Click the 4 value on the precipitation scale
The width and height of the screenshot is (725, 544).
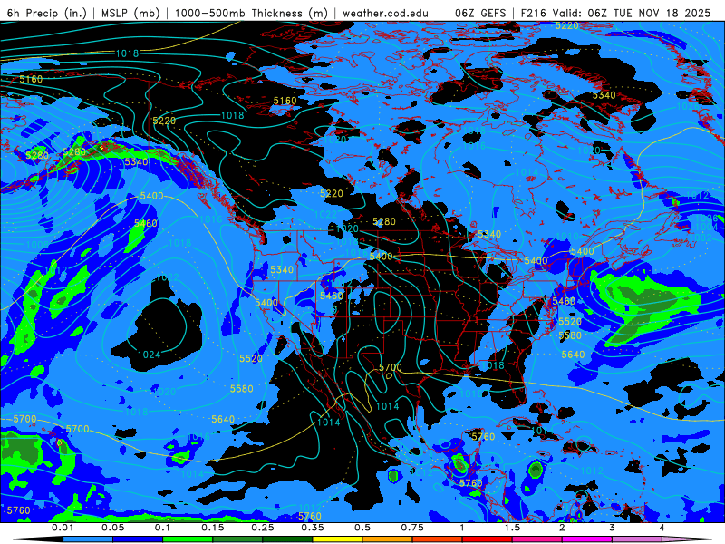662,528
